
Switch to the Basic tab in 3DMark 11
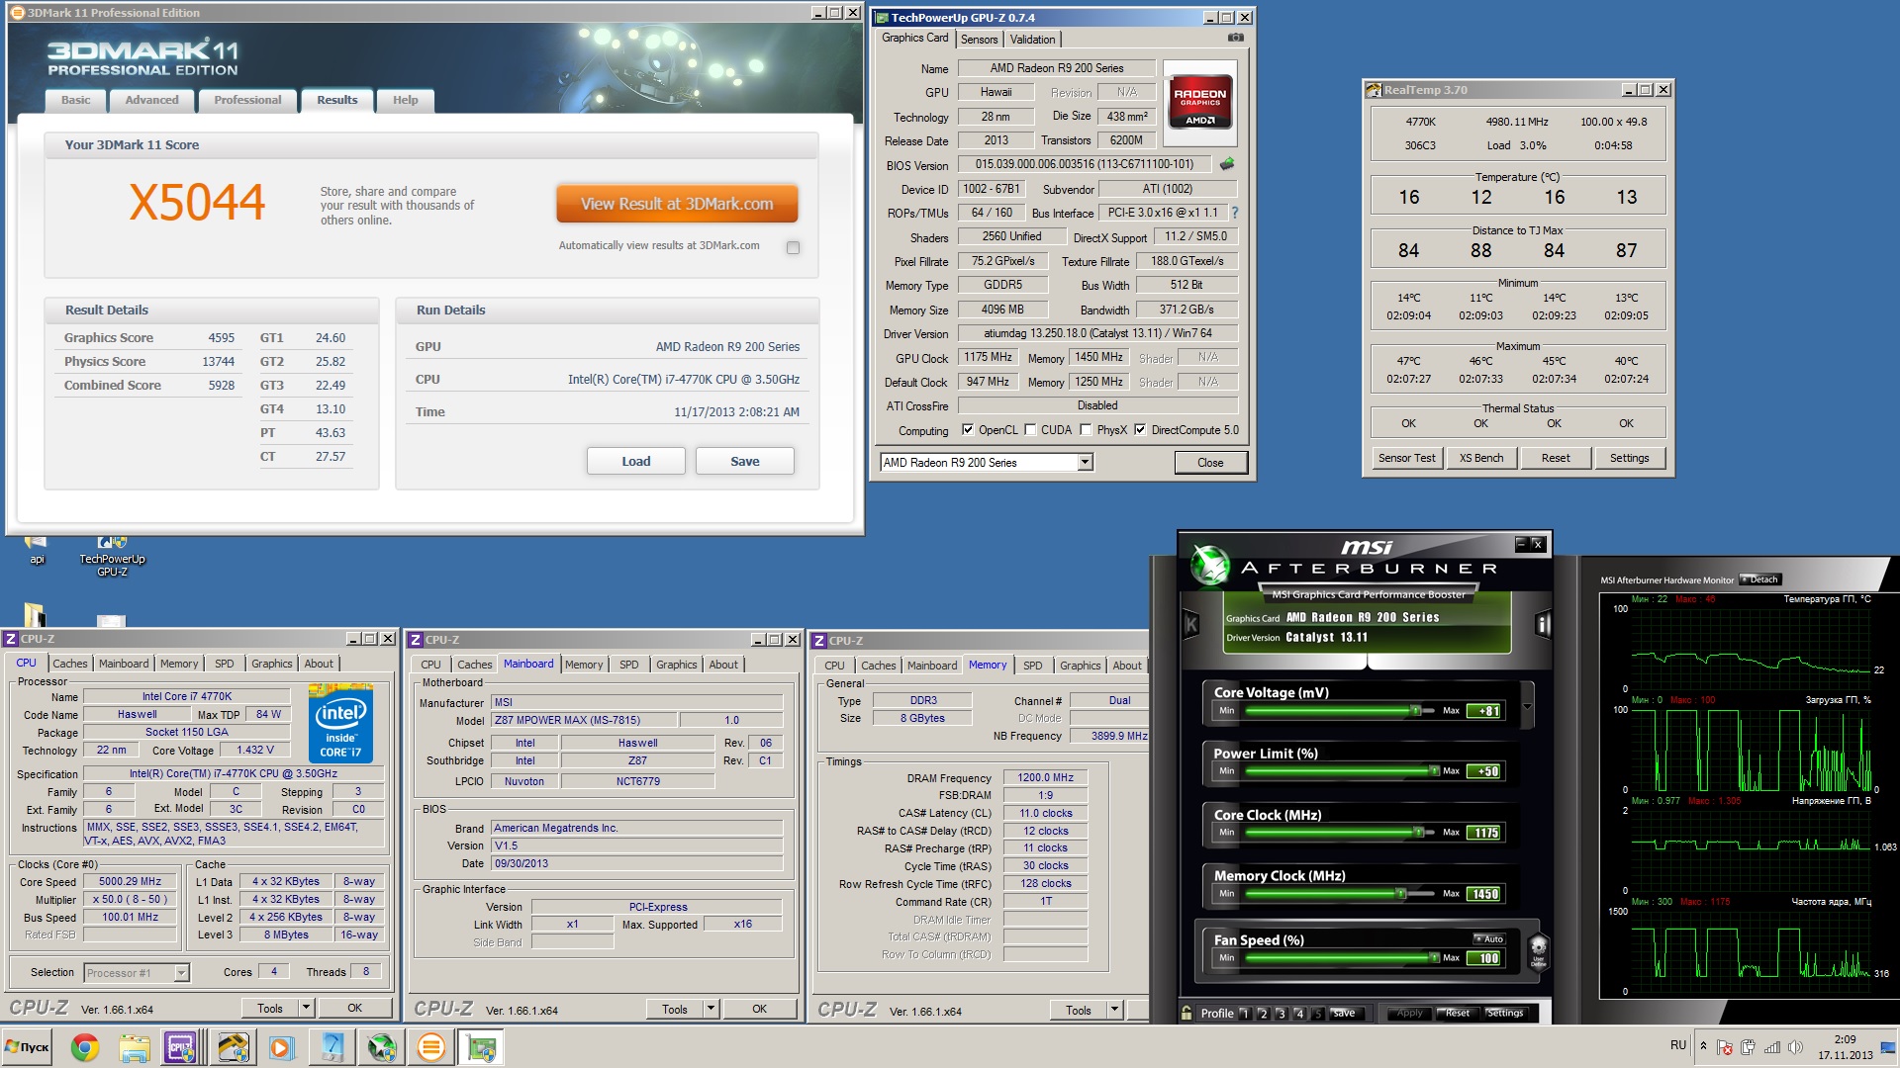coord(75,100)
